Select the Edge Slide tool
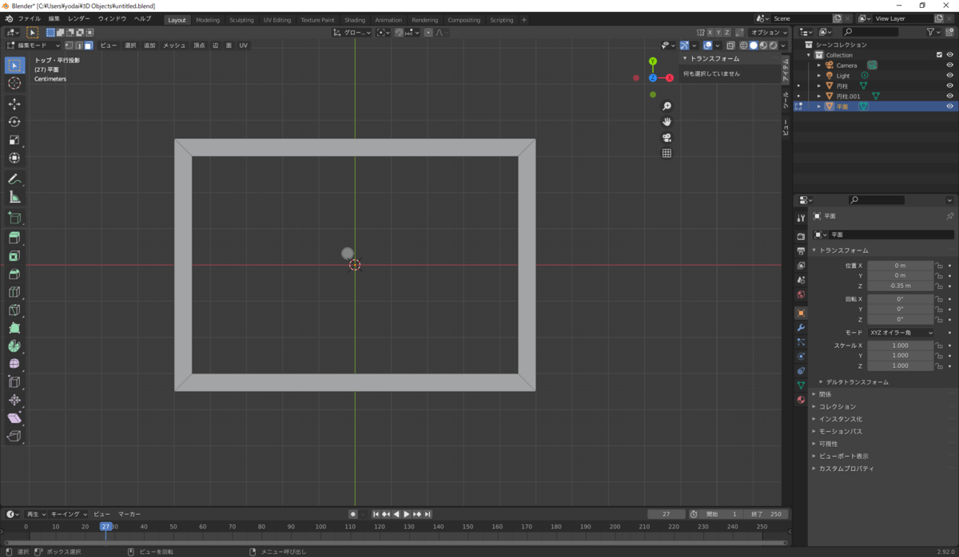 14,382
